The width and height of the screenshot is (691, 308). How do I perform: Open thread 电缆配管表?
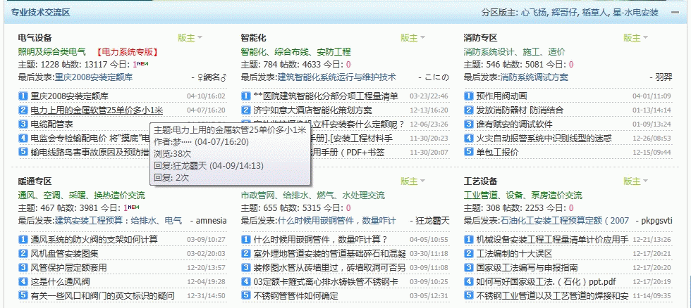(x=52, y=124)
